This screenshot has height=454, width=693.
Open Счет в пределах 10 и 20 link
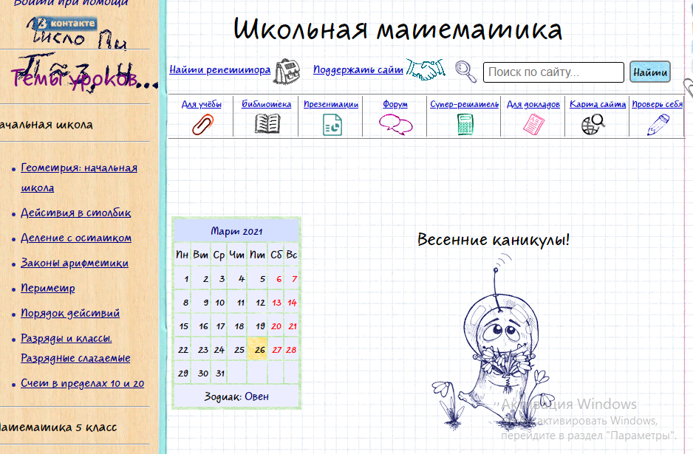point(82,383)
